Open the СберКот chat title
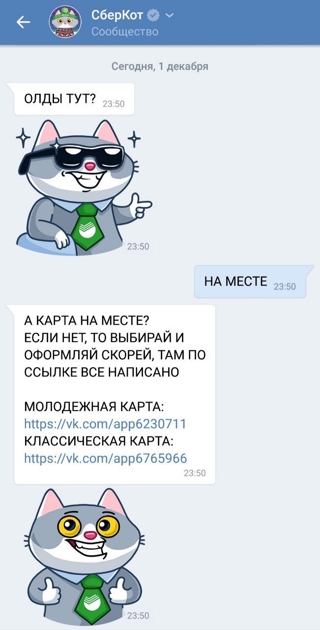Viewport: 320px width, 630px height. [117, 15]
